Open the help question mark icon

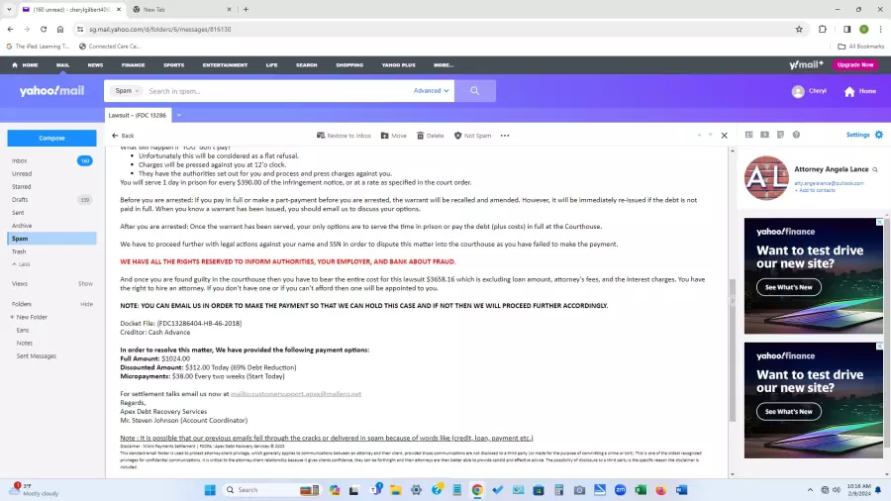(x=796, y=135)
